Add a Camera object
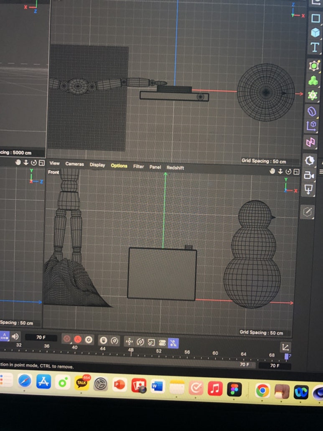This screenshot has height=431, width=323. coord(309,175)
